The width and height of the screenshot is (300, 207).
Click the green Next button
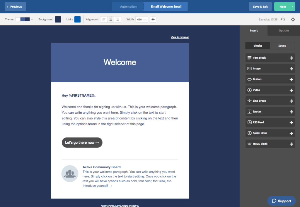[x=284, y=6]
